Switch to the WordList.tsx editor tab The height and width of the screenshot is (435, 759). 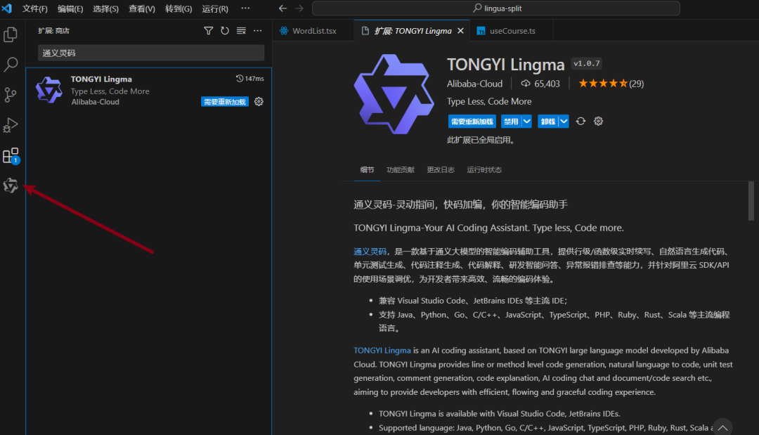313,31
